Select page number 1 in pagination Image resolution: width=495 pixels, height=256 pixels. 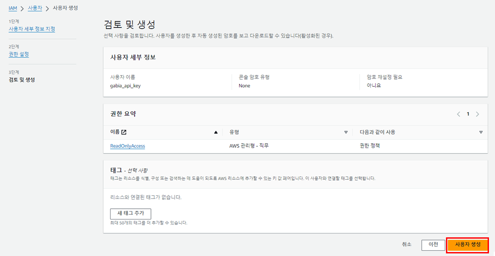(468, 114)
